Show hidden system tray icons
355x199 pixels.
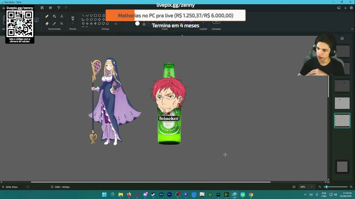[x=305, y=195]
